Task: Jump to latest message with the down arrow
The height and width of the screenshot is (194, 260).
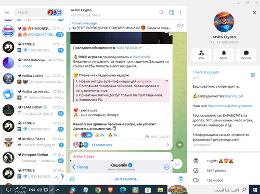Action: pos(177,164)
